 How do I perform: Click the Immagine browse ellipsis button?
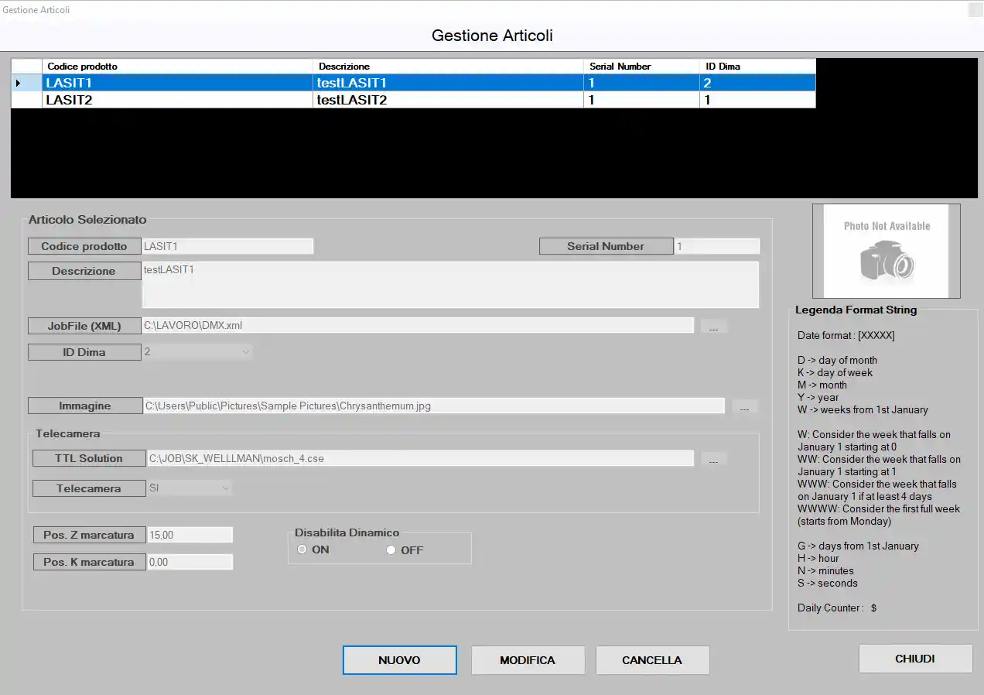[744, 406]
